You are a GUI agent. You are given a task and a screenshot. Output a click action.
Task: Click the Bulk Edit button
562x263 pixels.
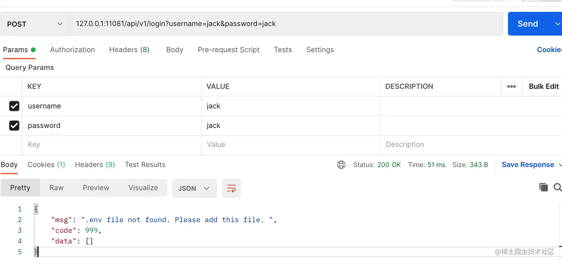pyautogui.click(x=543, y=86)
